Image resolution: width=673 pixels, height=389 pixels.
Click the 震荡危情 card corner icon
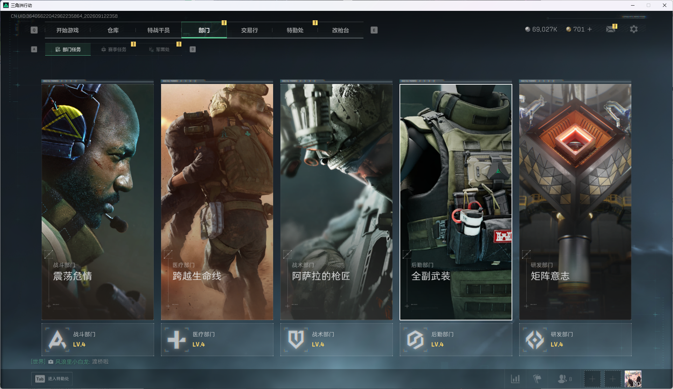pyautogui.click(x=49, y=254)
